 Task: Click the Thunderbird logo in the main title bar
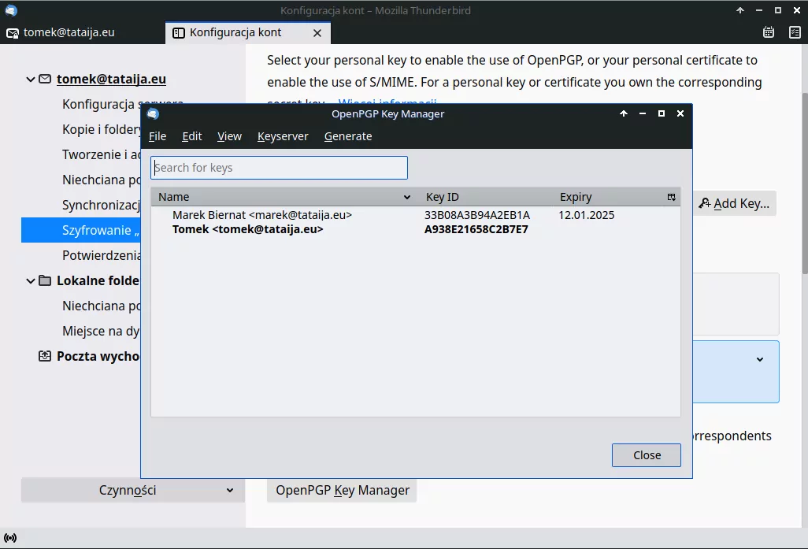click(11, 10)
